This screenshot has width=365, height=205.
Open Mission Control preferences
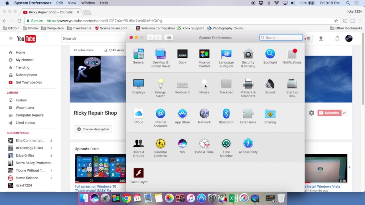(204, 58)
